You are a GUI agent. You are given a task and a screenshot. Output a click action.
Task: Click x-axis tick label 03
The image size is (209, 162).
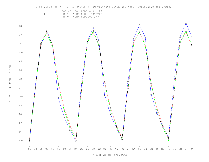tap(35, 149)
